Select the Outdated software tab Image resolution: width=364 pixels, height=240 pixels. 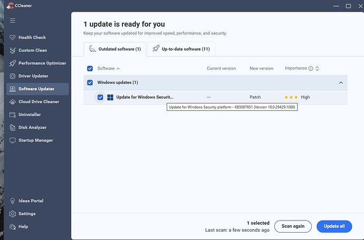[114, 49]
